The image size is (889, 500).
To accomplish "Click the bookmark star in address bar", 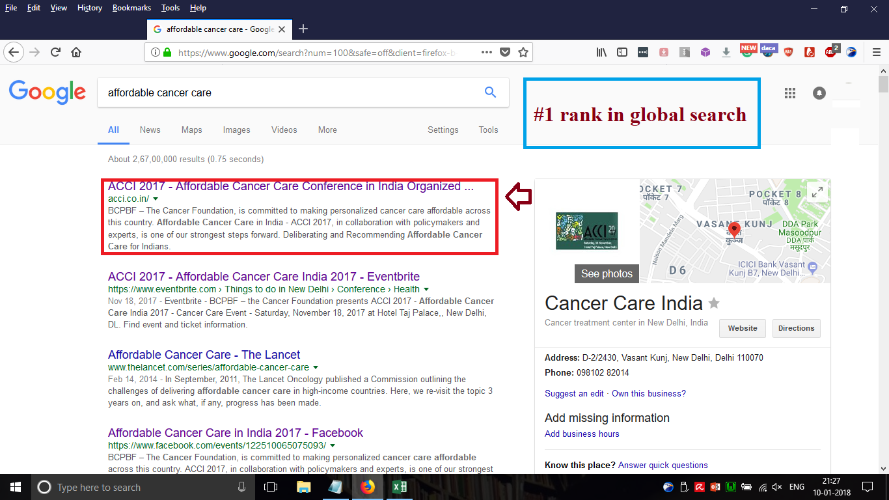I will click(523, 52).
